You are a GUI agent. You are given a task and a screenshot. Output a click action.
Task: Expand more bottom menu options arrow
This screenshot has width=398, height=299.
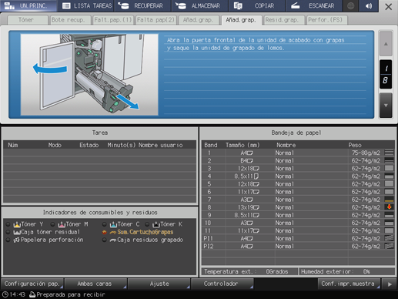(x=390, y=284)
